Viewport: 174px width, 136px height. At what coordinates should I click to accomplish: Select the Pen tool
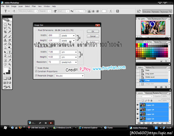pyautogui.click(x=5, y=56)
